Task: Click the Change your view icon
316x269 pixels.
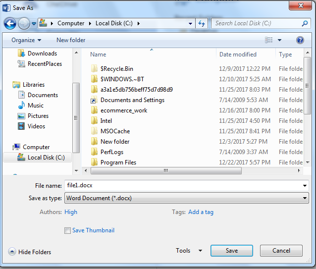Action: 268,40
